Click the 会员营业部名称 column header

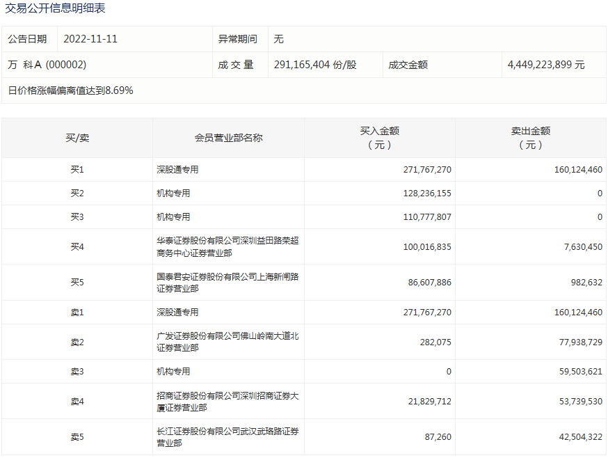228,138
